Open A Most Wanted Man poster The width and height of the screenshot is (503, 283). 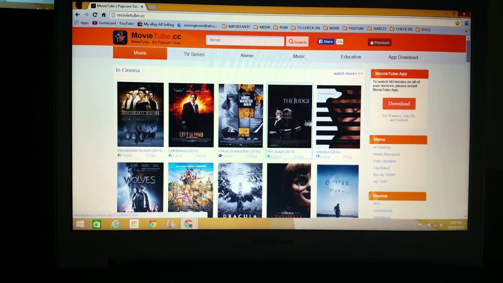240,116
